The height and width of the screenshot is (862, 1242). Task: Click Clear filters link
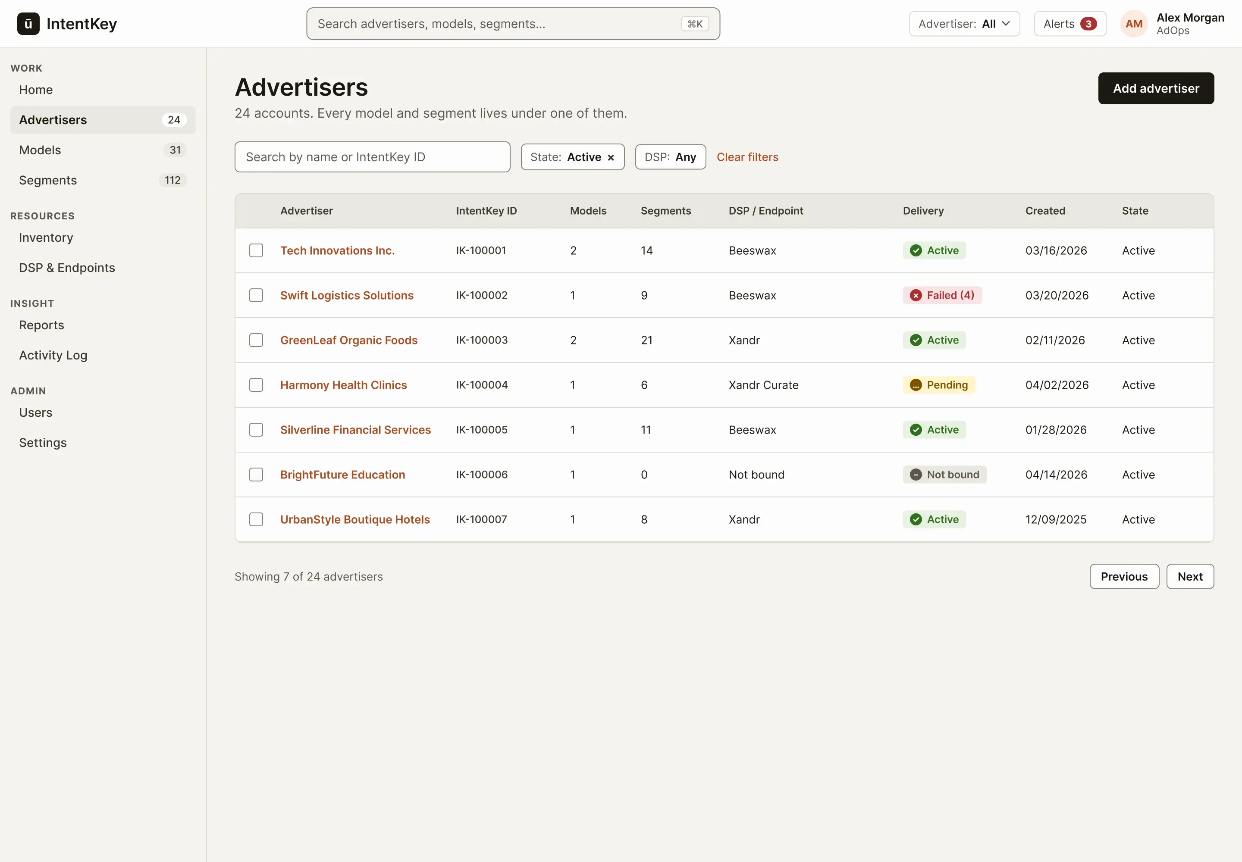(747, 157)
